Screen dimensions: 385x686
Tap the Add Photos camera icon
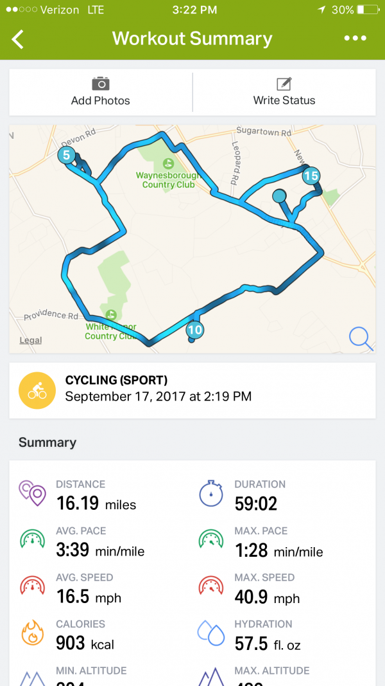pos(101,84)
